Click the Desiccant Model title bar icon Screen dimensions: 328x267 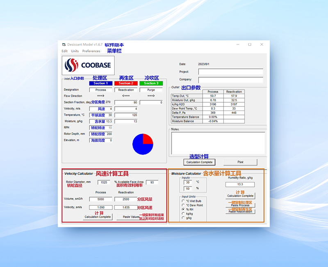[x=64, y=44]
